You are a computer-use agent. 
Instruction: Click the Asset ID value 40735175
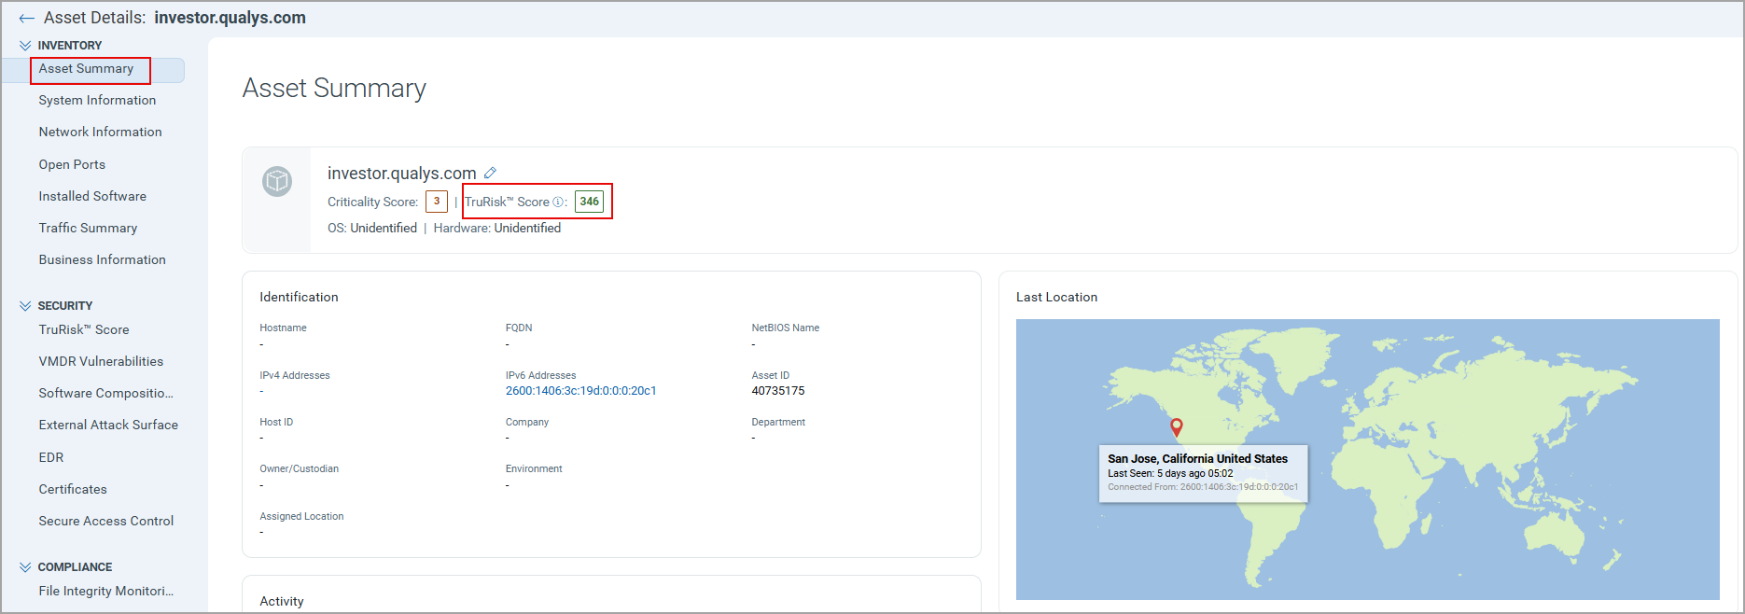pyautogui.click(x=778, y=391)
